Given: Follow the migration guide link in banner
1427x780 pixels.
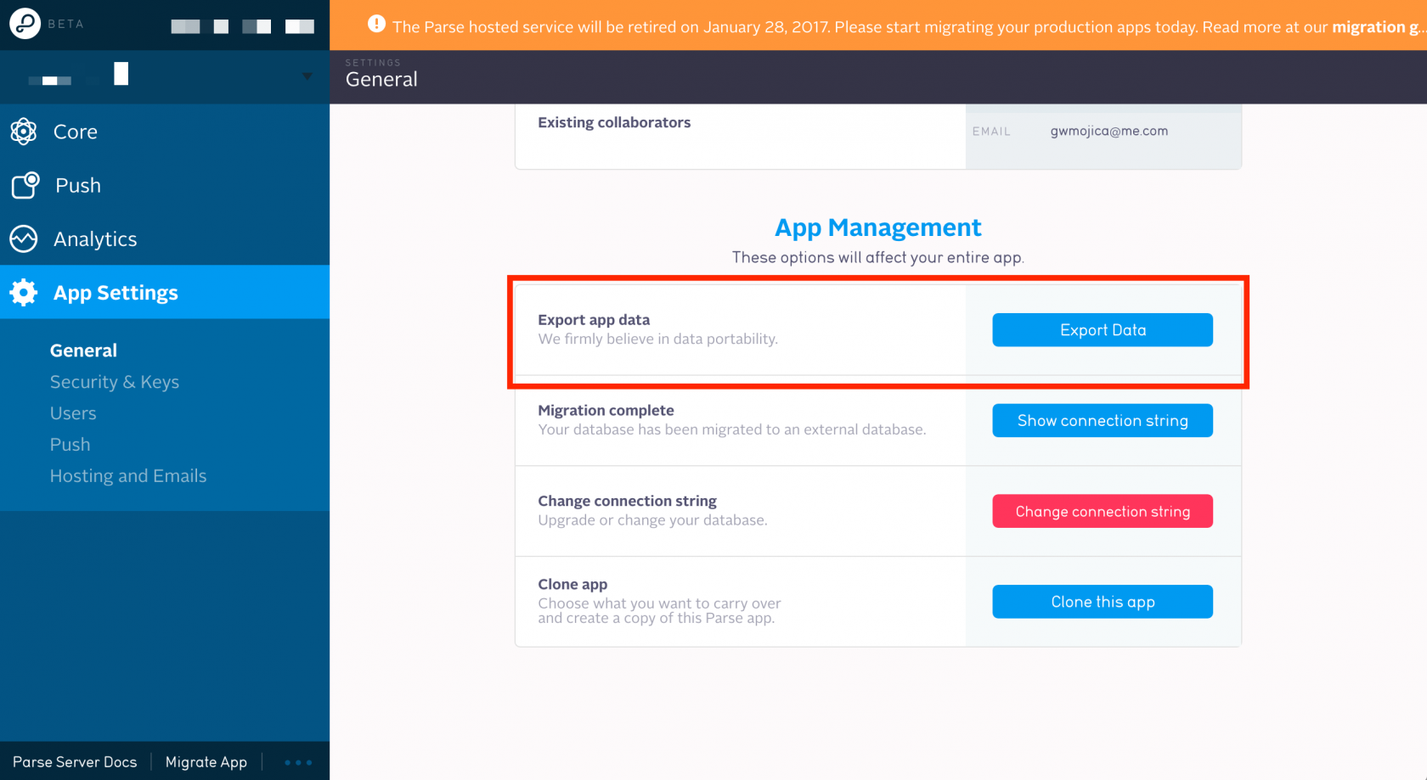Looking at the screenshot, I should (x=1379, y=27).
